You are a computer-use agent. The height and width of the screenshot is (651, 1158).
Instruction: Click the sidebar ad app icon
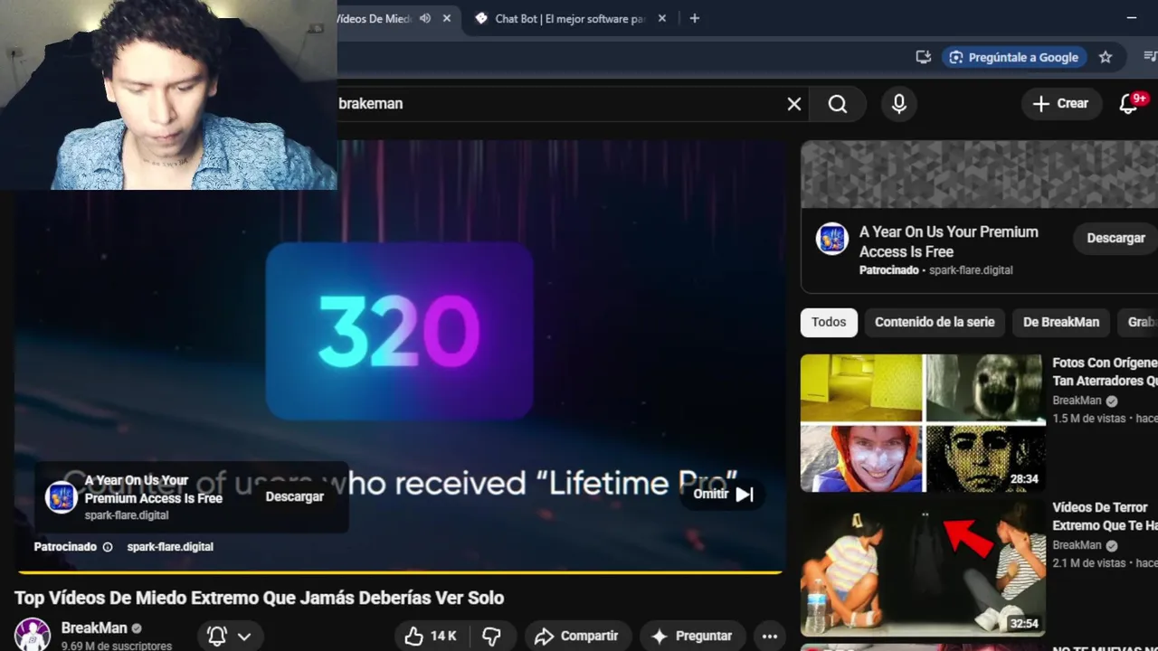[x=831, y=239]
